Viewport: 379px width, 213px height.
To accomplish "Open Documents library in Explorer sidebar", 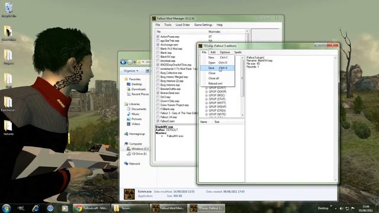I will point(136,109).
